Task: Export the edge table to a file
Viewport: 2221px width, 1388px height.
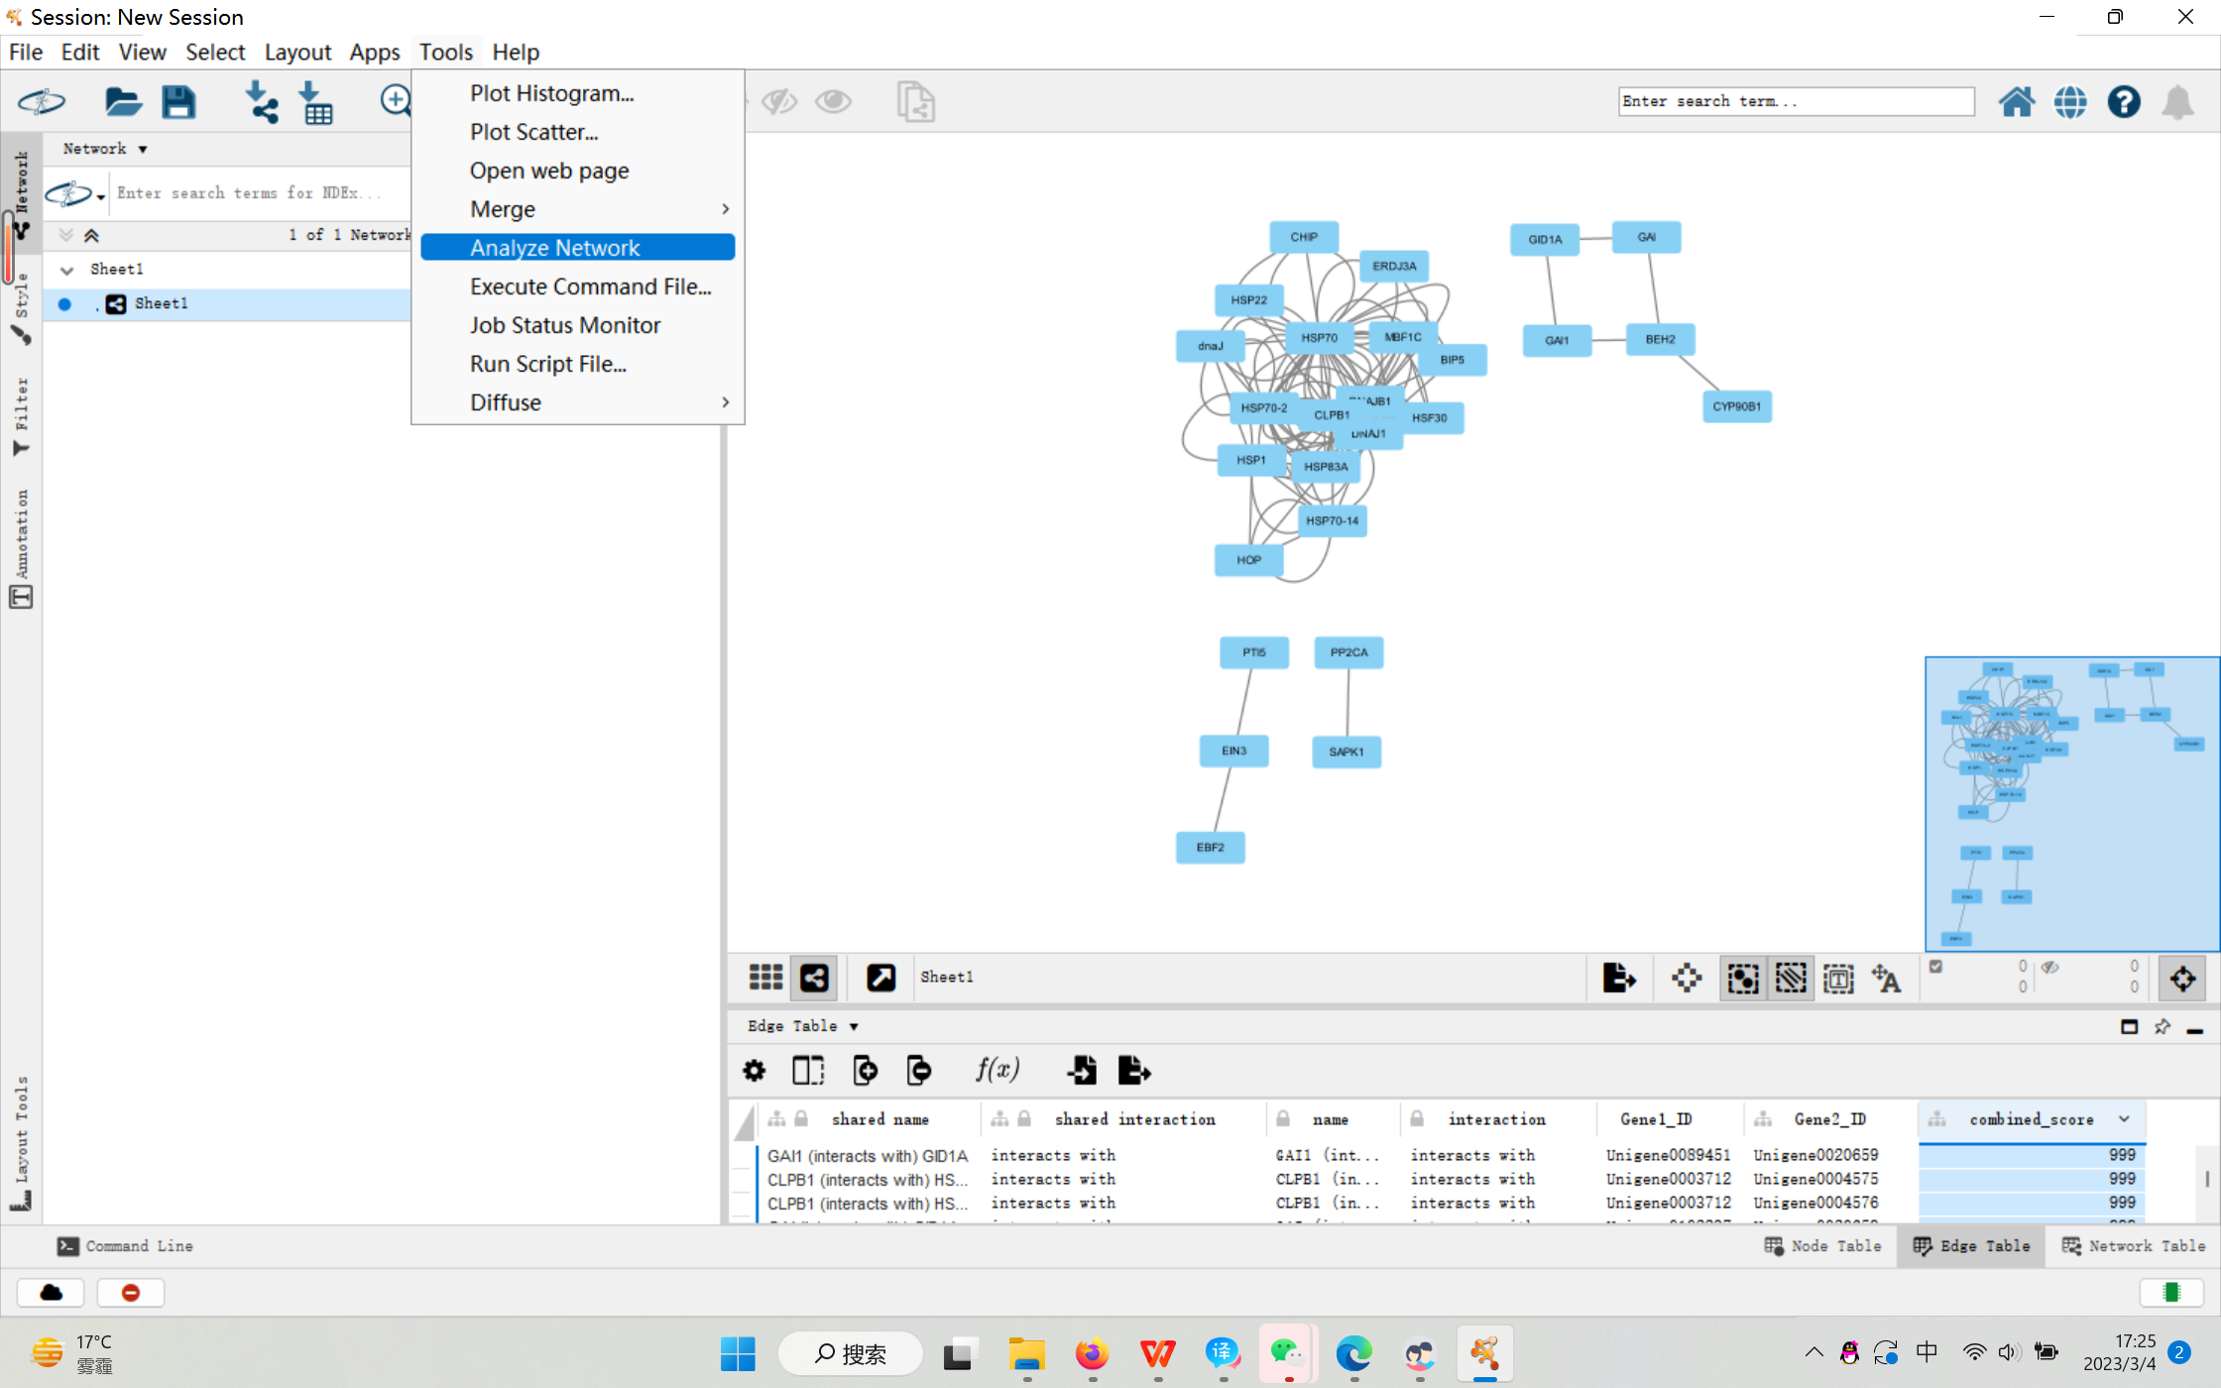Action: [1134, 1070]
